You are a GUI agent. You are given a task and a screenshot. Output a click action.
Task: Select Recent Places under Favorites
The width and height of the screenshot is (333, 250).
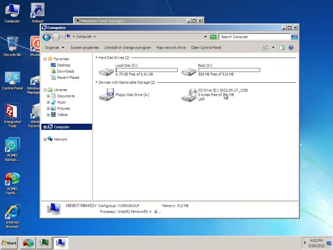65,77
